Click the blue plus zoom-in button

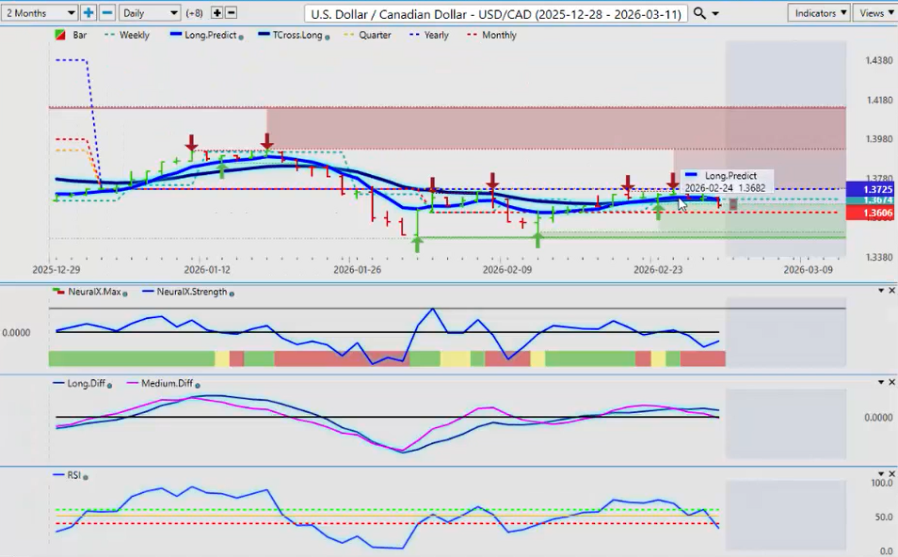(88, 13)
